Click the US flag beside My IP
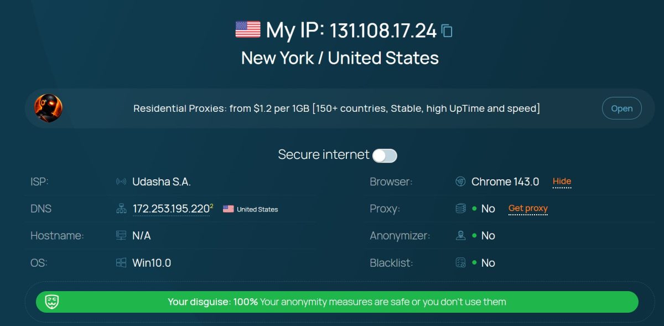 248,29
